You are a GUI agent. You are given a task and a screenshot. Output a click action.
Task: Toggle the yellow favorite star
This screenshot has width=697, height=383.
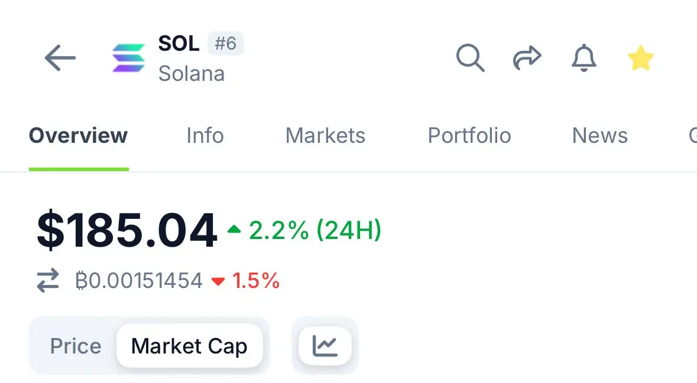click(641, 58)
